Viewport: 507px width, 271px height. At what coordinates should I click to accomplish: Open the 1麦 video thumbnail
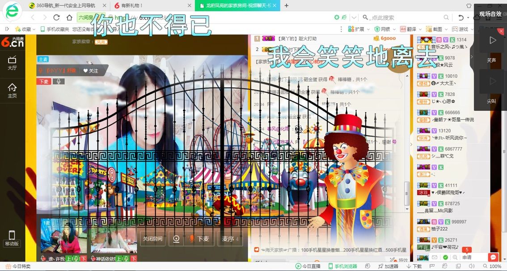[x=64, y=236]
